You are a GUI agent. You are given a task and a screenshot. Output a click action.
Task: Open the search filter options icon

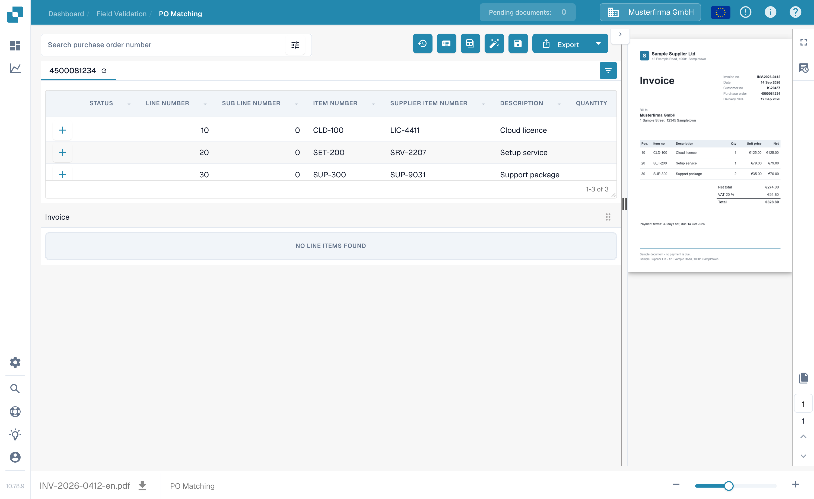coord(295,45)
